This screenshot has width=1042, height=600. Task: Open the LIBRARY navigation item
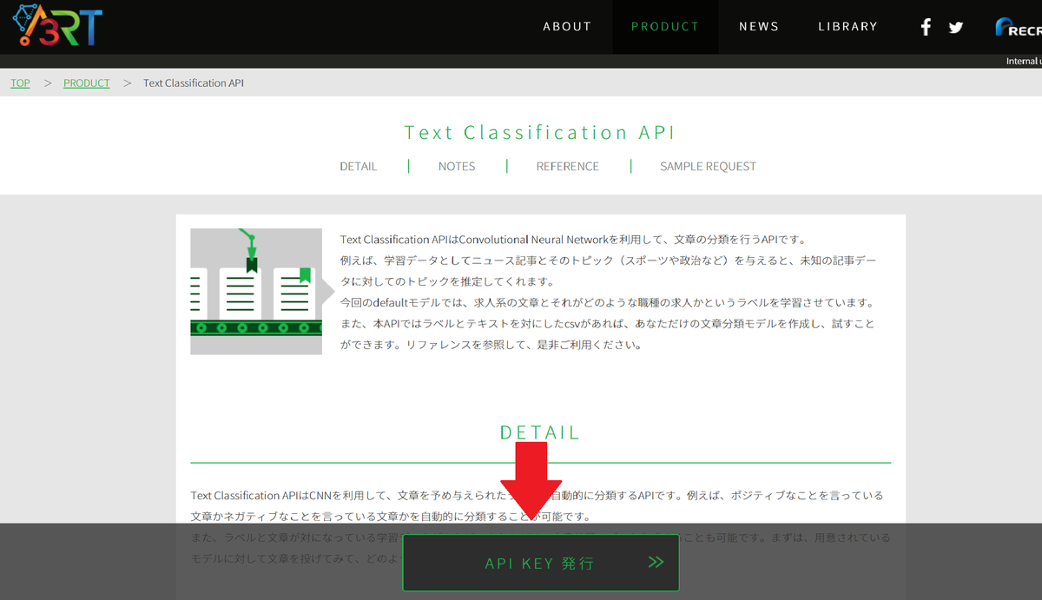[847, 26]
